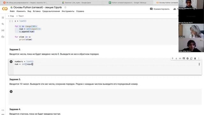The width and height of the screenshot is (204, 115).
Task: Add comment to cell icon
Action: (x=184, y=58)
